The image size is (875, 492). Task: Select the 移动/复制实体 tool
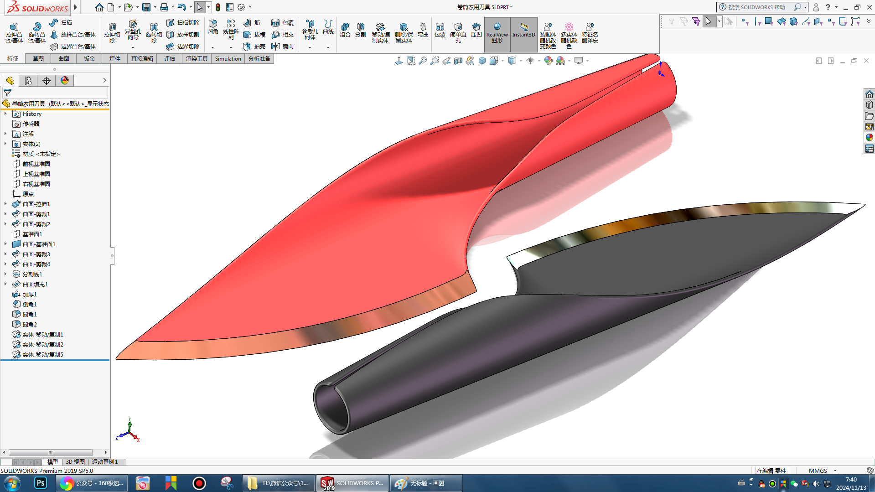[380, 33]
